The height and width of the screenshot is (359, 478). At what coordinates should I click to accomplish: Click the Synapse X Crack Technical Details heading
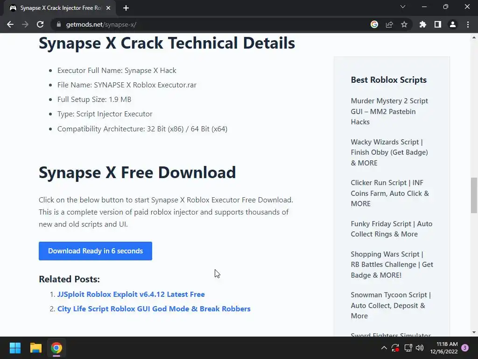[167, 43]
